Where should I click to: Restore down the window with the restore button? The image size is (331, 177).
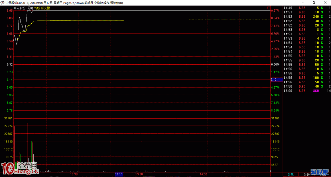click(x=314, y=3)
